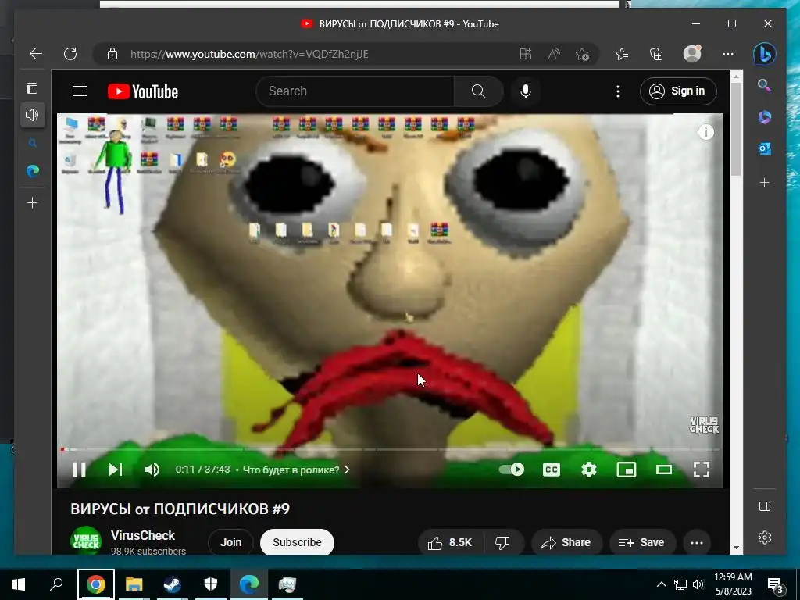Open more actions ellipsis under video
The width and height of the screenshot is (800, 600).
click(x=697, y=542)
